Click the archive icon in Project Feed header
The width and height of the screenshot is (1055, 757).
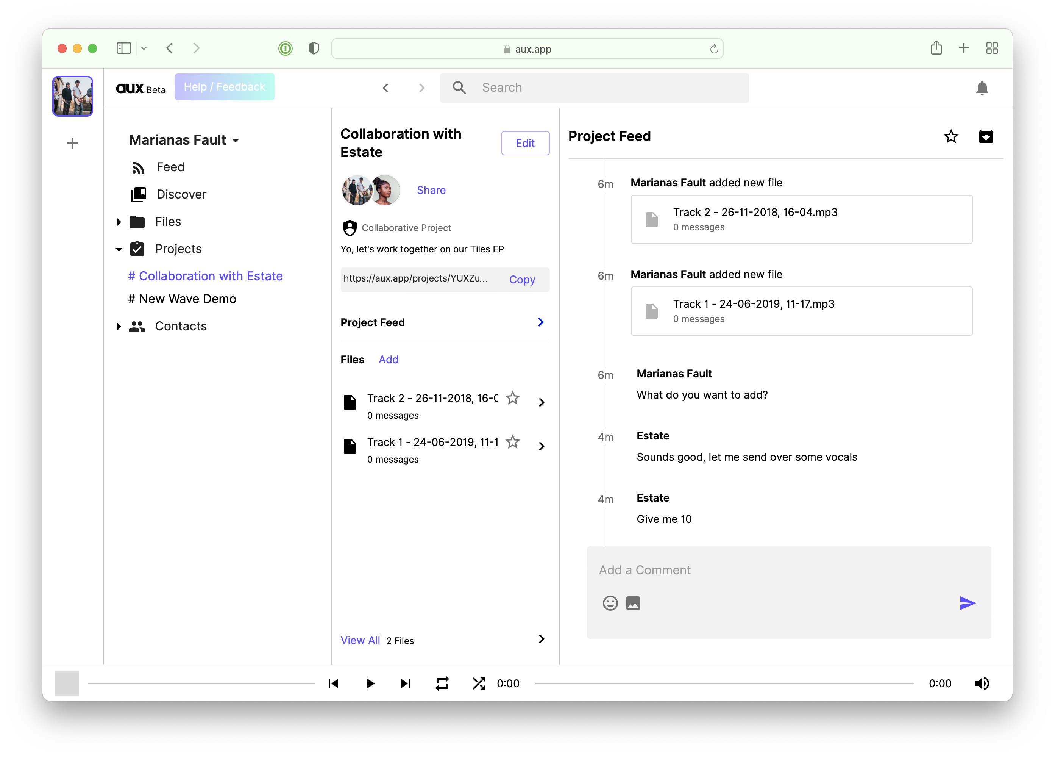point(985,136)
